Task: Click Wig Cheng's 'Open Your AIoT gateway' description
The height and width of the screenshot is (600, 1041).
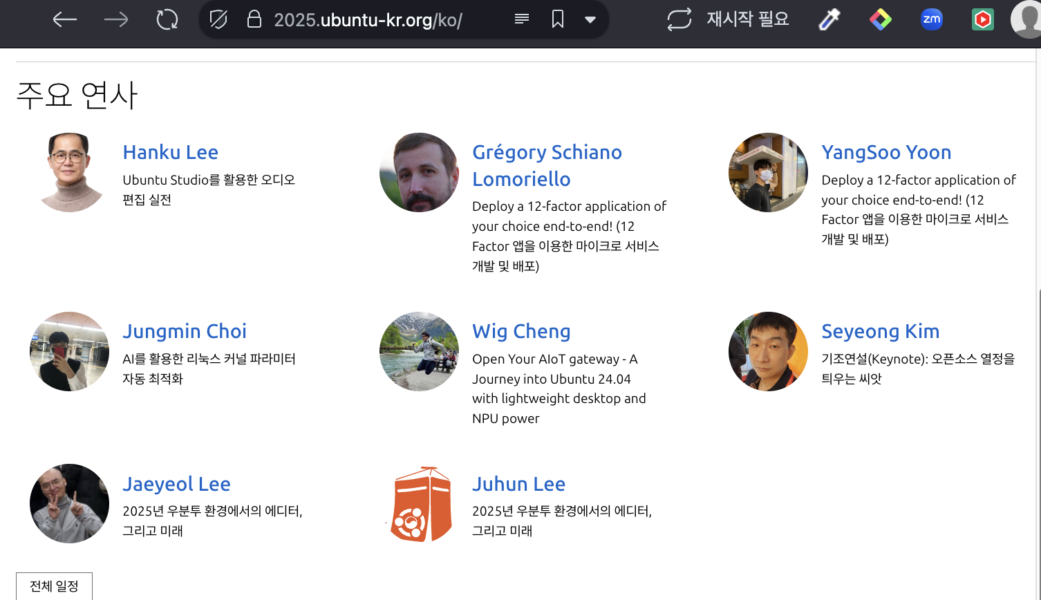Action: point(559,388)
